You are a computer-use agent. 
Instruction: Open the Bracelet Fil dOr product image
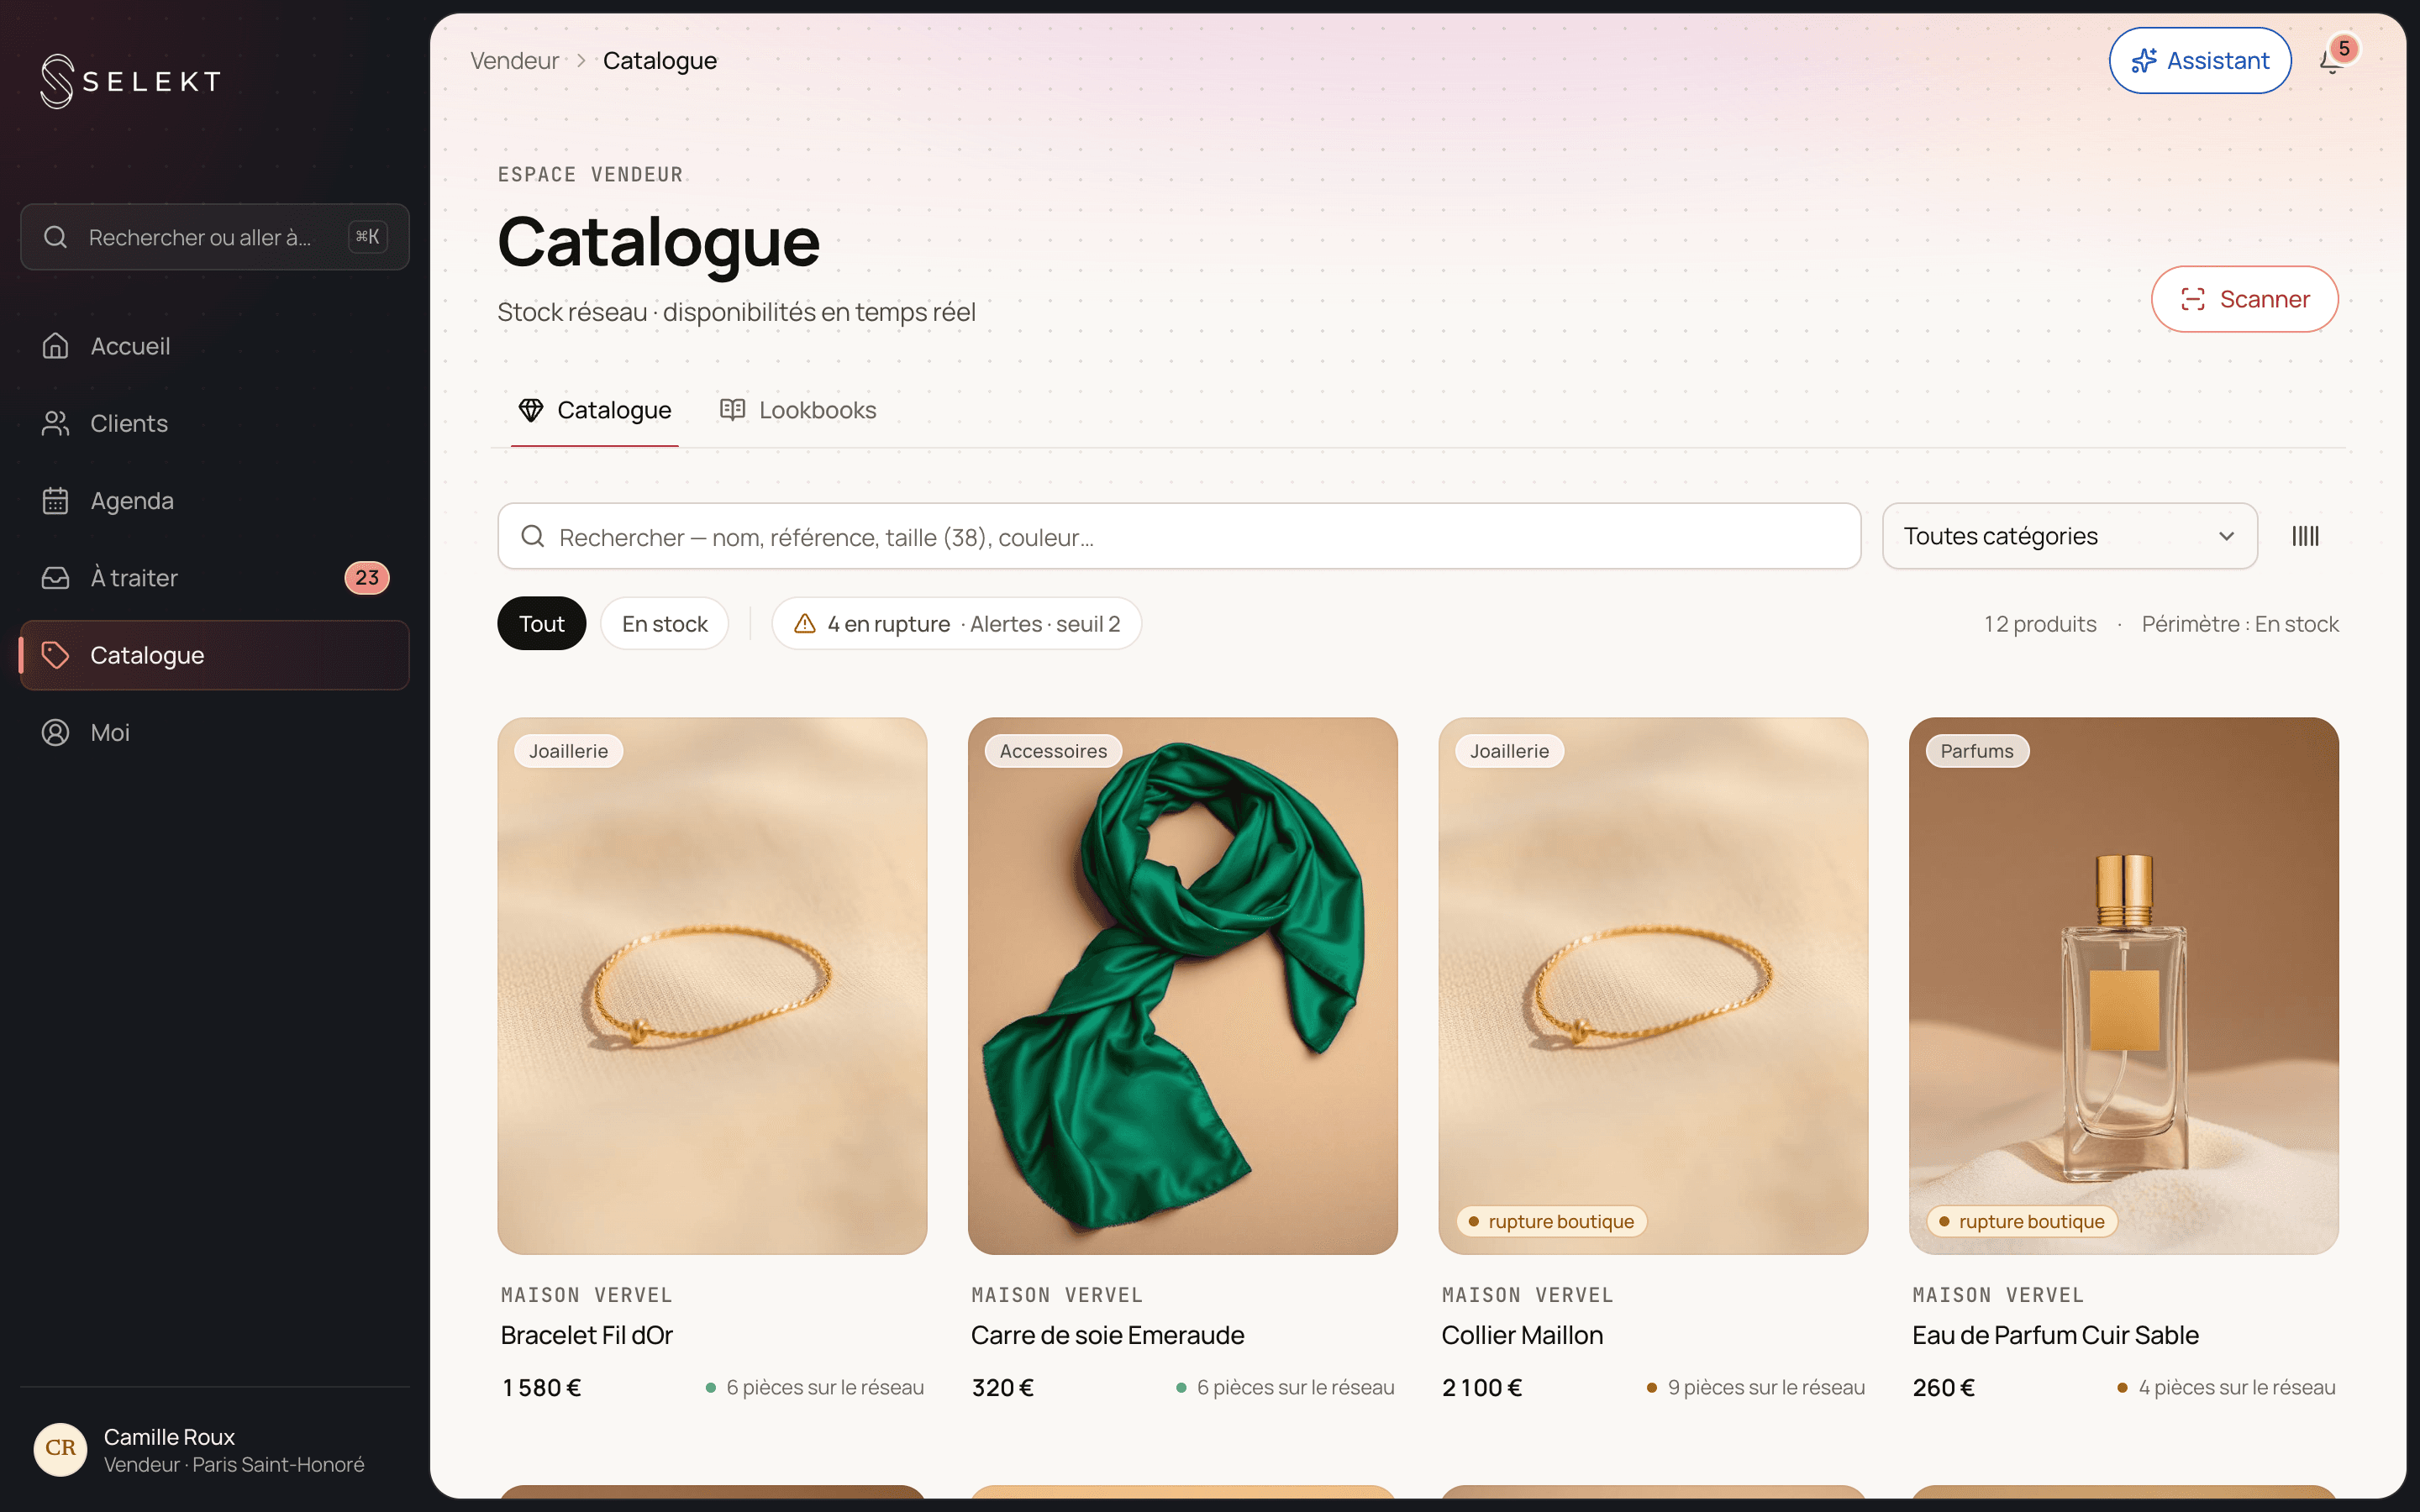(712, 986)
